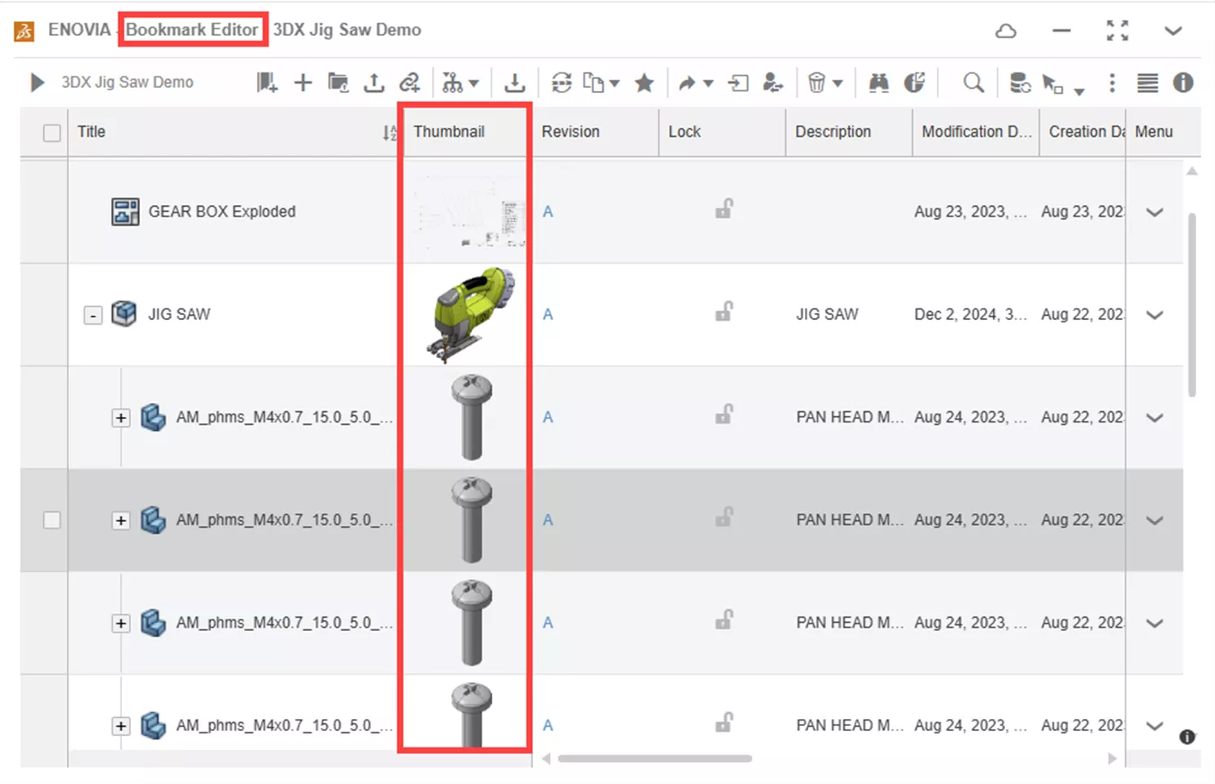The height and width of the screenshot is (784, 1215).
Task: Click the new folder icon in toolbar
Action: pyautogui.click(x=338, y=82)
